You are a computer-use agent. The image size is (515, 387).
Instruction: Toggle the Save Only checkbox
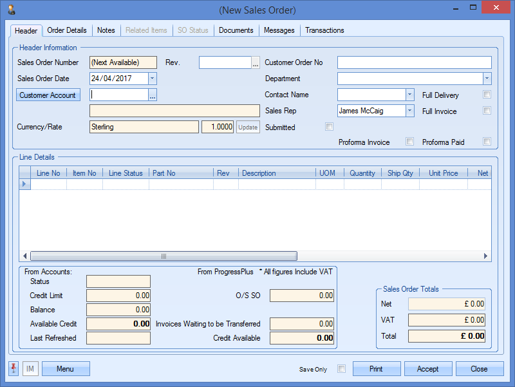[342, 369]
